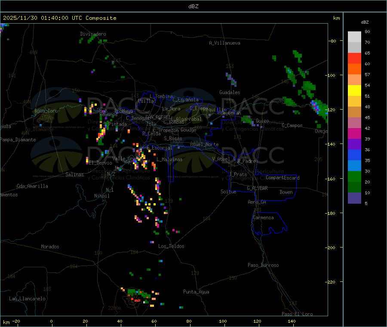This screenshot has height=327, width=387.
Task: Click the Pampa_Diamante map label
Action: point(18,140)
